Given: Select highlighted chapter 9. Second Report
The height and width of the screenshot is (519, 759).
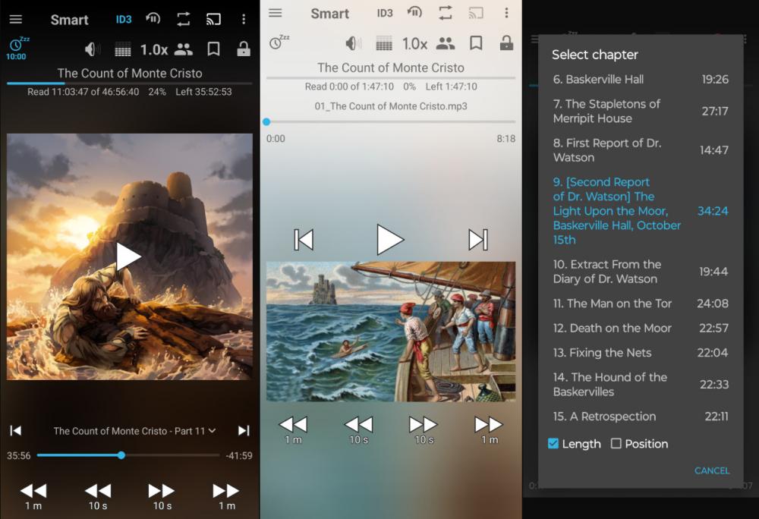Looking at the screenshot, I should (x=641, y=211).
